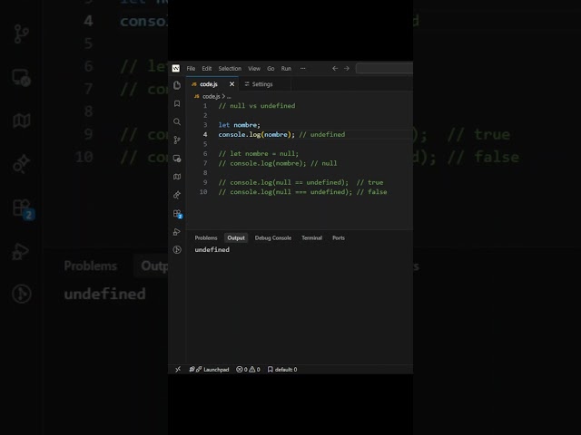The height and width of the screenshot is (435, 581).
Task: Open the Go menu
Action: 271,69
